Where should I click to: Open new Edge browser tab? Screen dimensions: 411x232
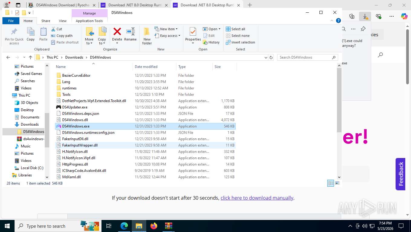(x=250, y=5)
